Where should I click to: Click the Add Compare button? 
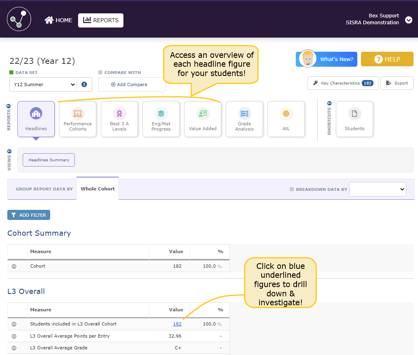coord(132,85)
